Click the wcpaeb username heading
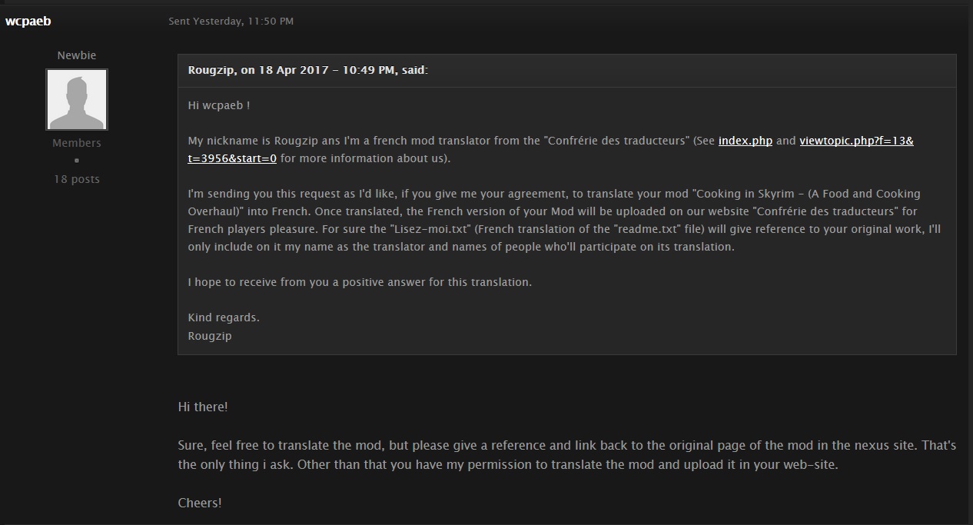 tap(28, 21)
